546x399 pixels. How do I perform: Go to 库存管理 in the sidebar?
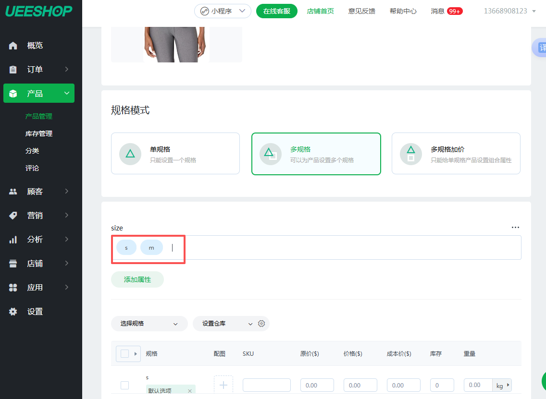pos(39,133)
